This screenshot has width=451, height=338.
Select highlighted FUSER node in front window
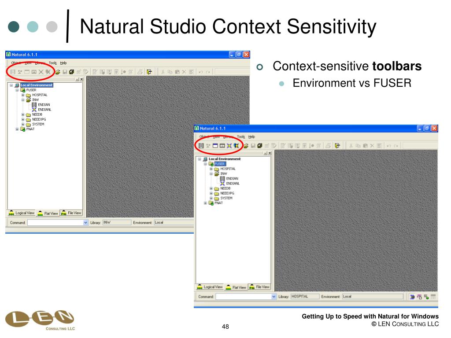[x=220, y=164]
